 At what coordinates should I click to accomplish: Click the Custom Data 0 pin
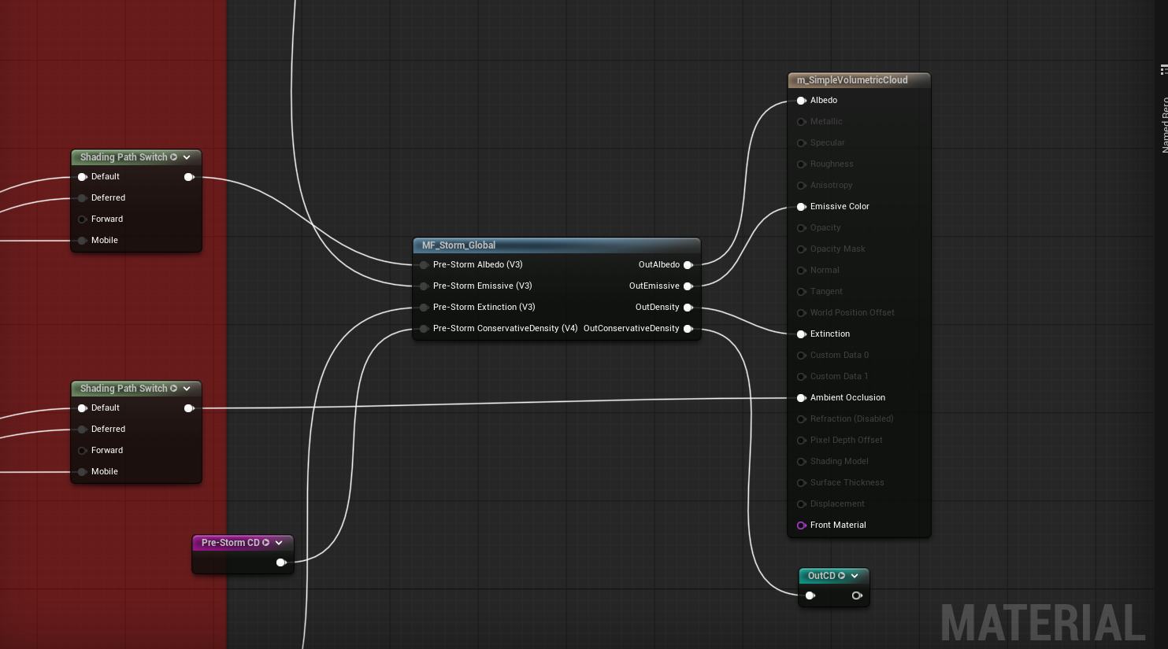(x=801, y=356)
